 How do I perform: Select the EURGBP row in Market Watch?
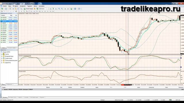pyautogui.click(x=9, y=31)
